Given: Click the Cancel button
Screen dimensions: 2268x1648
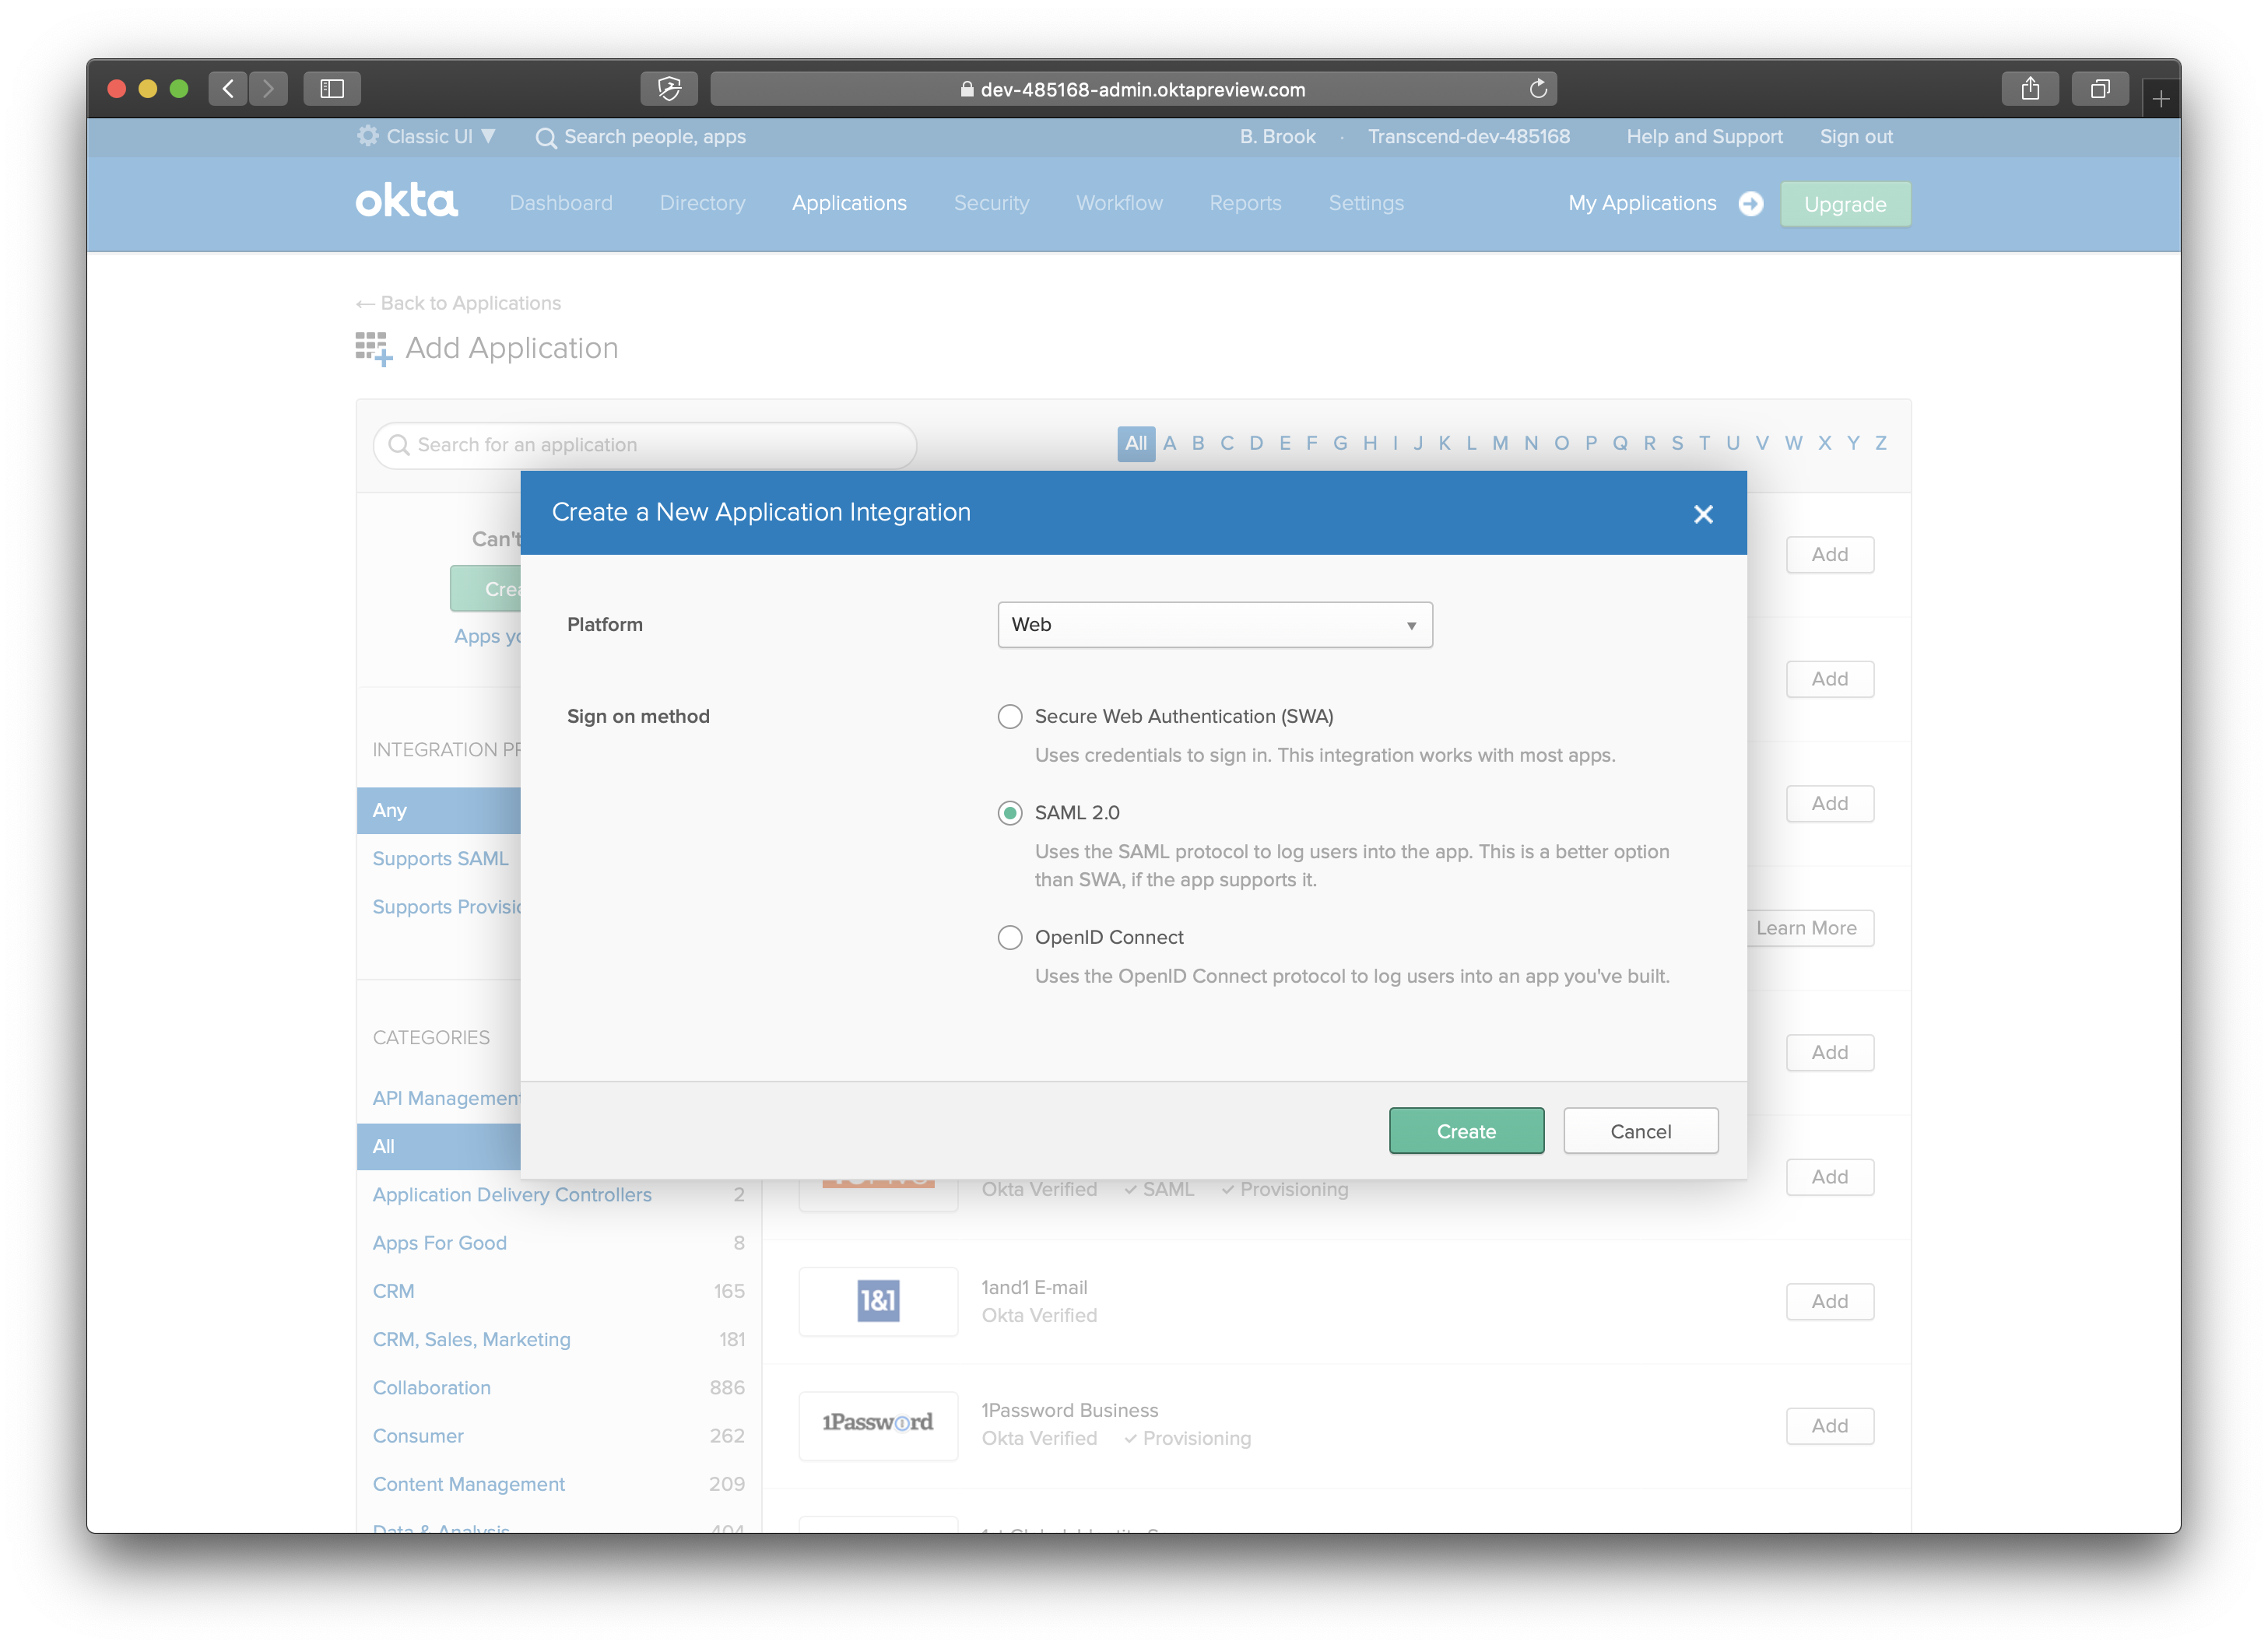Looking at the screenshot, I should tap(1640, 1131).
